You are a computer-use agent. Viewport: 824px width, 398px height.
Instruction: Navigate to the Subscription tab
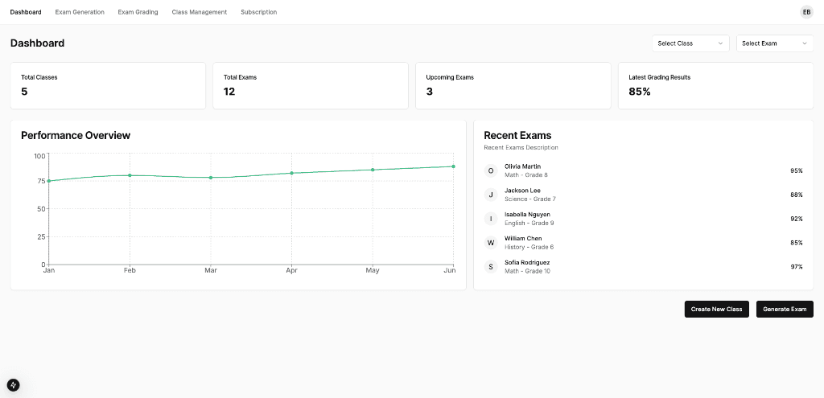click(258, 12)
